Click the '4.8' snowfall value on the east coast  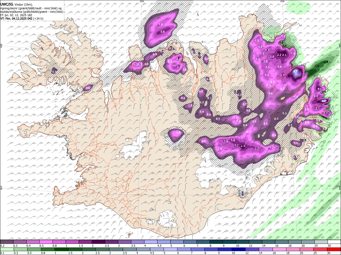(324, 101)
